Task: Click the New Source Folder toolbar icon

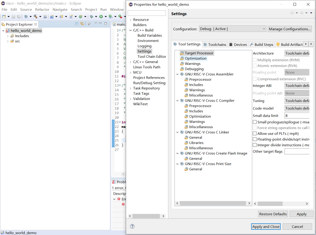Action: click(x=61, y=16)
